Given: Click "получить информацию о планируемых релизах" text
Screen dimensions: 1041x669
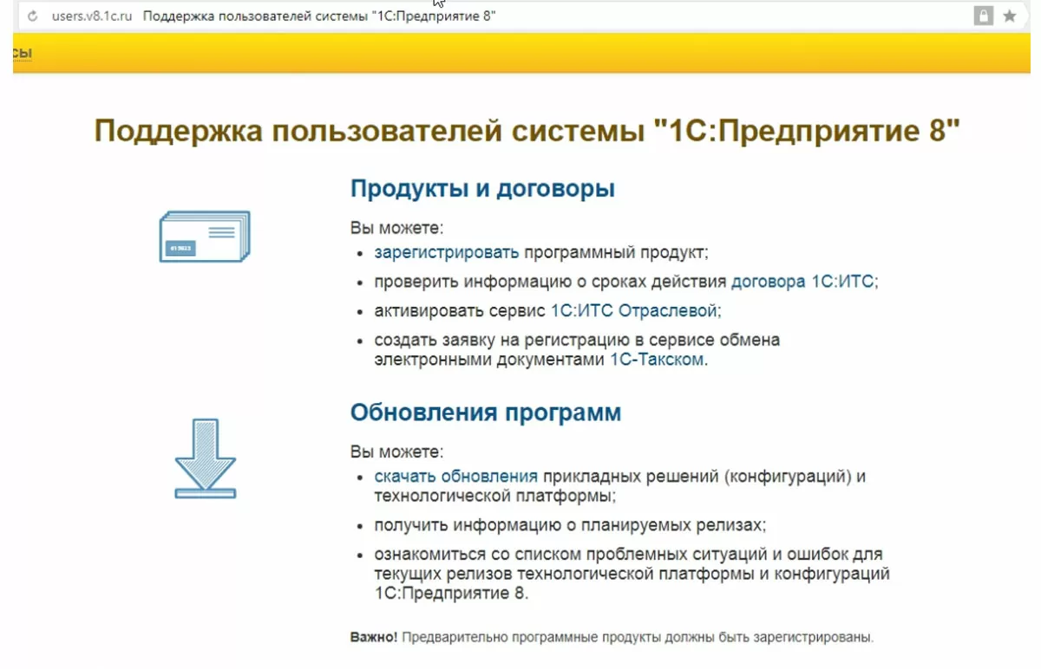Looking at the screenshot, I should (569, 525).
